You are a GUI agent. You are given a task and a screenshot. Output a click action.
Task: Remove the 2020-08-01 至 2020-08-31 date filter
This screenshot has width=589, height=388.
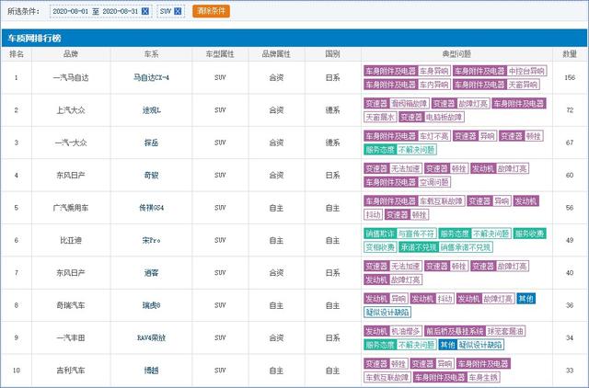click(145, 11)
